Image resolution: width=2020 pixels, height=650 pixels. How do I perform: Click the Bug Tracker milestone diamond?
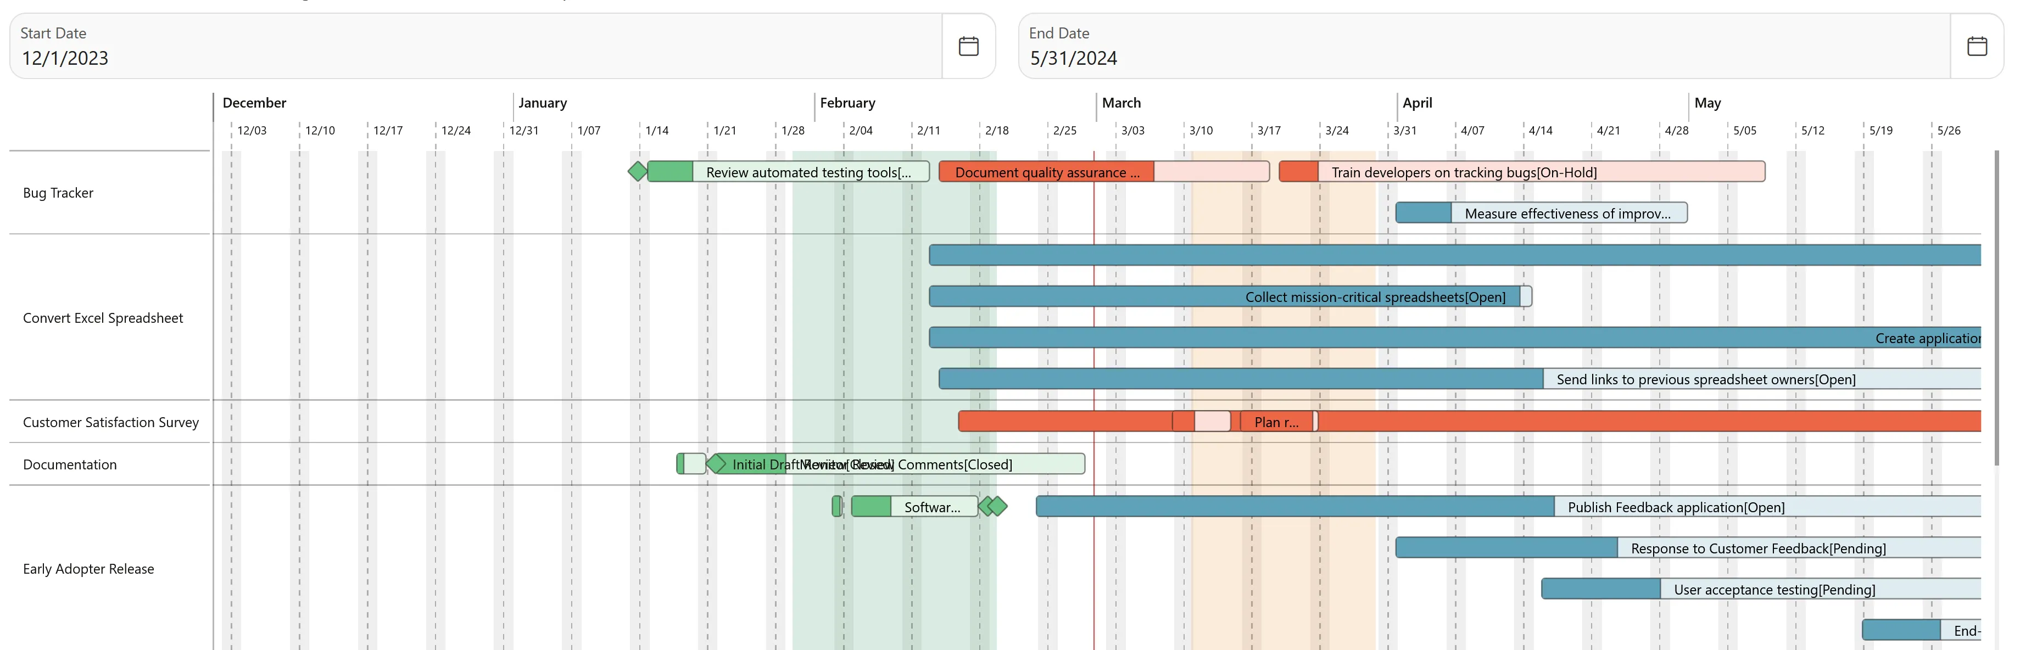pyautogui.click(x=638, y=171)
